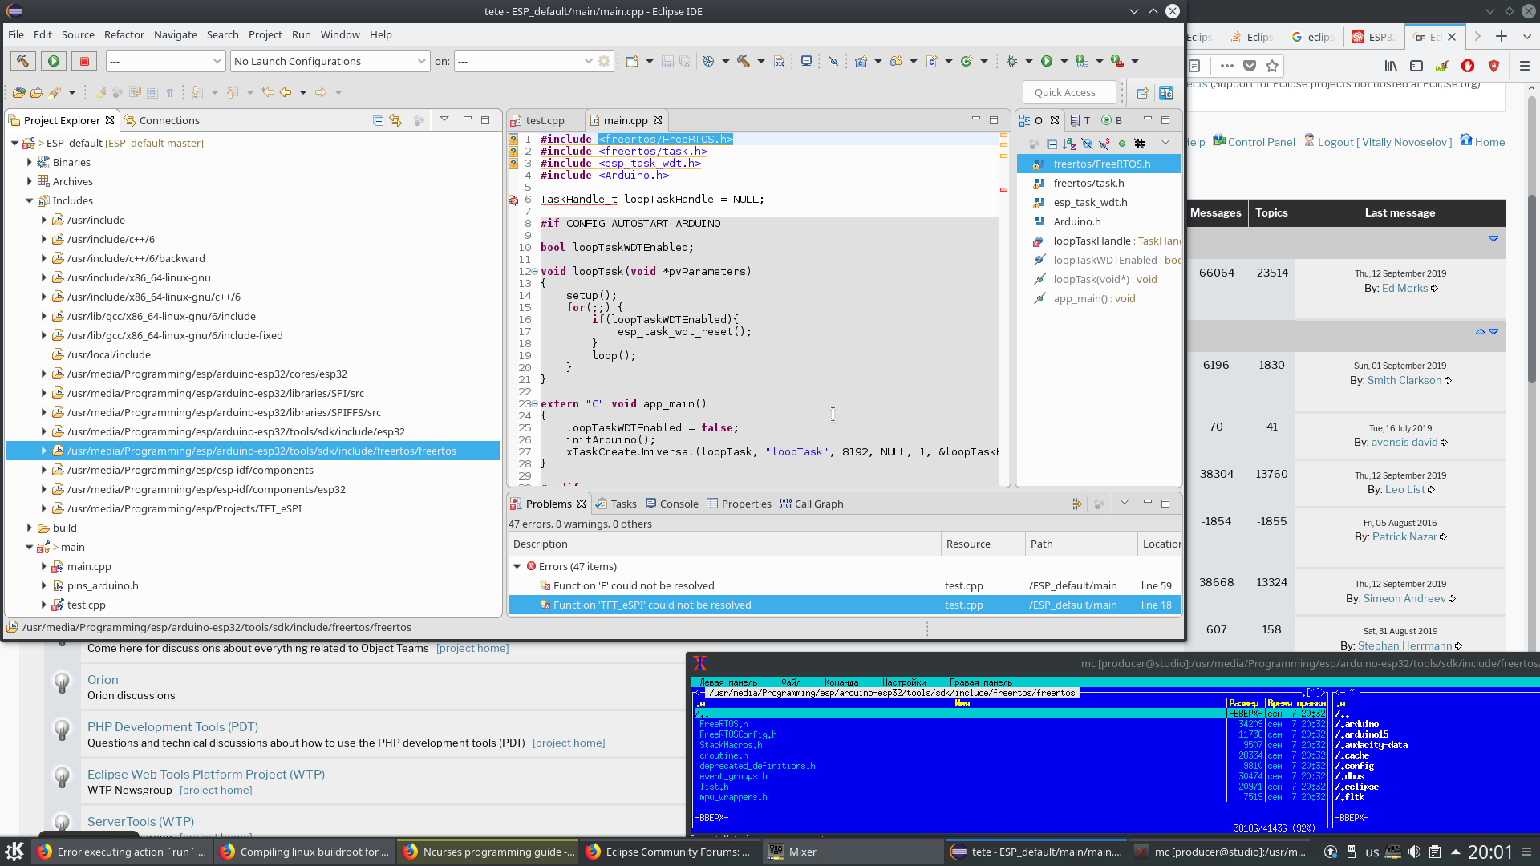Open the Orion forum link
The width and height of the screenshot is (1540, 866).
[x=103, y=679]
